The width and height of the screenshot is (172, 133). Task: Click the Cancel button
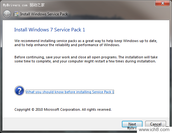[155, 124]
